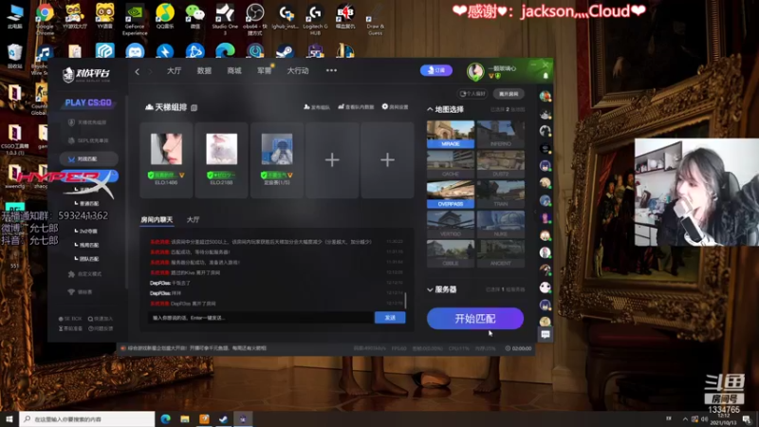759x427 pixels.
Task: Open Logitech G HUB desktop shortcut
Action: 315,20
